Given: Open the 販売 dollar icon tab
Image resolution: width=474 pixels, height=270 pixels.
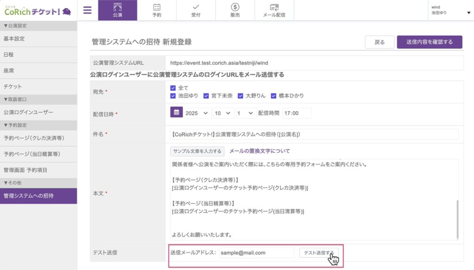Looking at the screenshot, I should coord(235,10).
